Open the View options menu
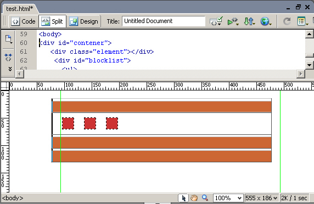Image resolution: width=314 pixels, height=204 pixels. [x=302, y=21]
